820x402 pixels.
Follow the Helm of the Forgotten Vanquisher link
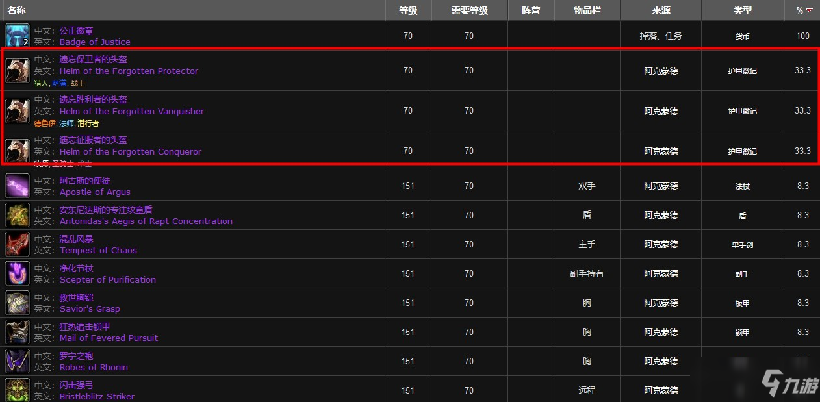pos(132,111)
